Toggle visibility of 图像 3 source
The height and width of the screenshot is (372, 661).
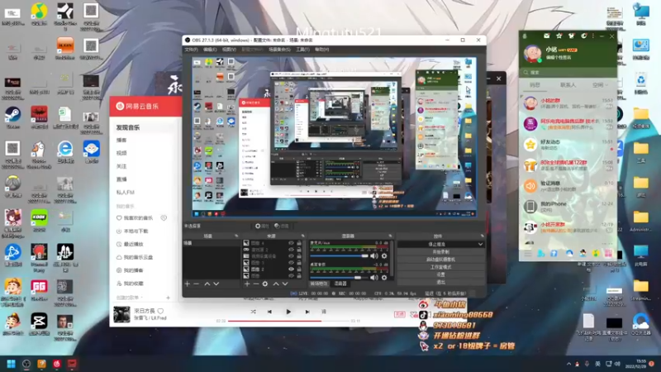(291, 262)
